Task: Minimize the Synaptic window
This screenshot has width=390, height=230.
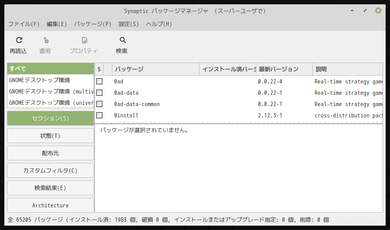Action: tap(352, 10)
